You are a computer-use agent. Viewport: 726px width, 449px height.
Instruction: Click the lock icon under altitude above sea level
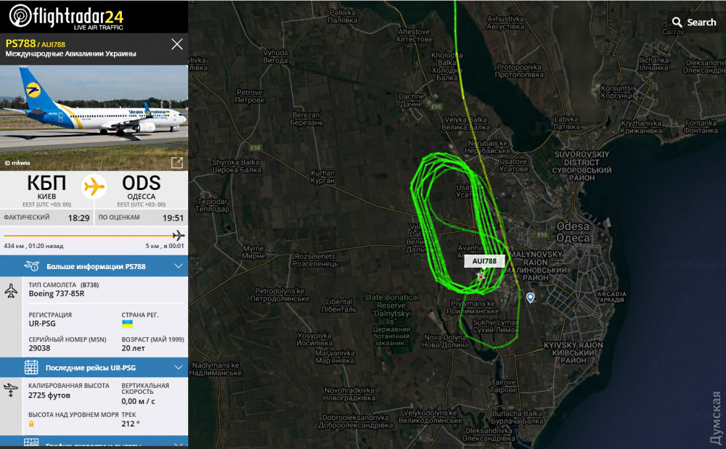tap(31, 424)
